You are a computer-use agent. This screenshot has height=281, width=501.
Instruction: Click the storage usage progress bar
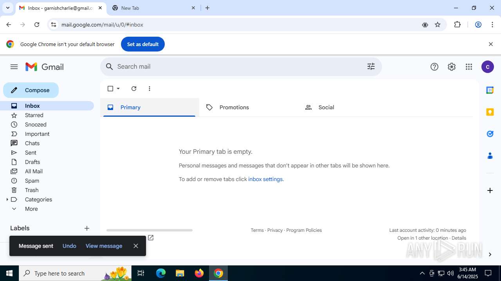coord(150,230)
